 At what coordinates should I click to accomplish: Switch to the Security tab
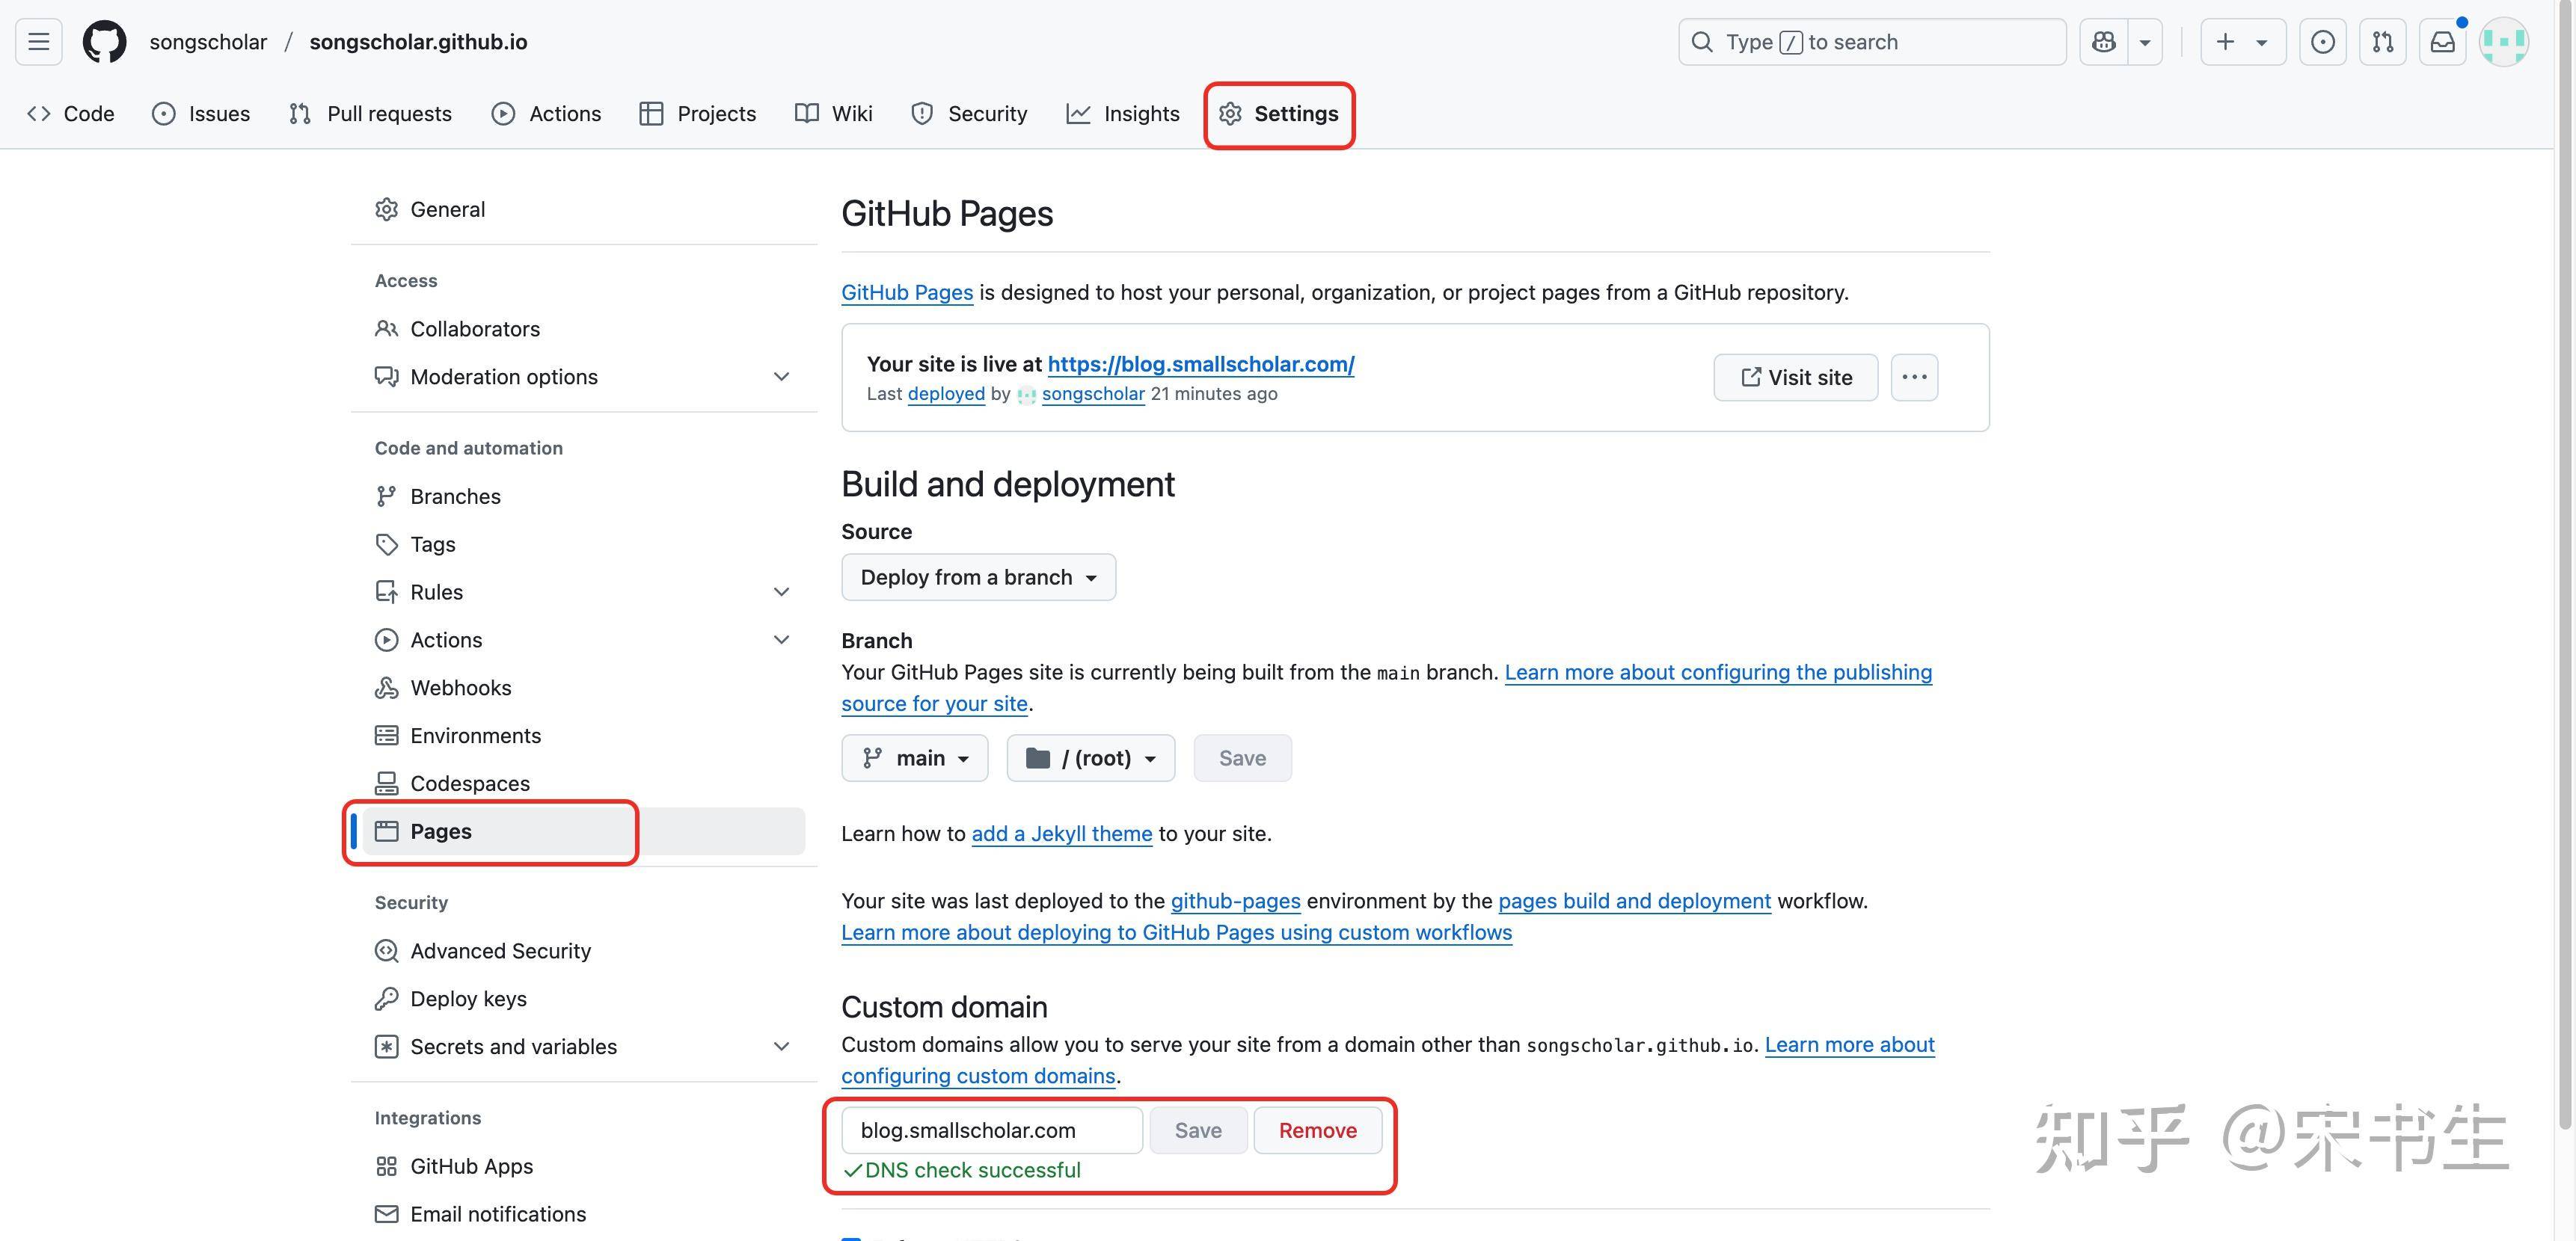click(x=969, y=114)
